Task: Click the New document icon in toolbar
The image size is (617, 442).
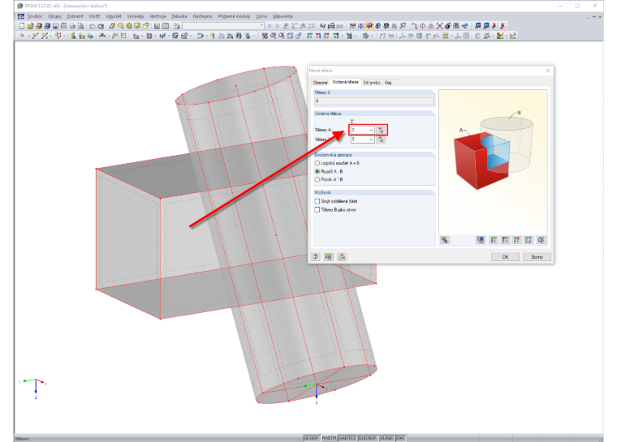Action: 22,26
